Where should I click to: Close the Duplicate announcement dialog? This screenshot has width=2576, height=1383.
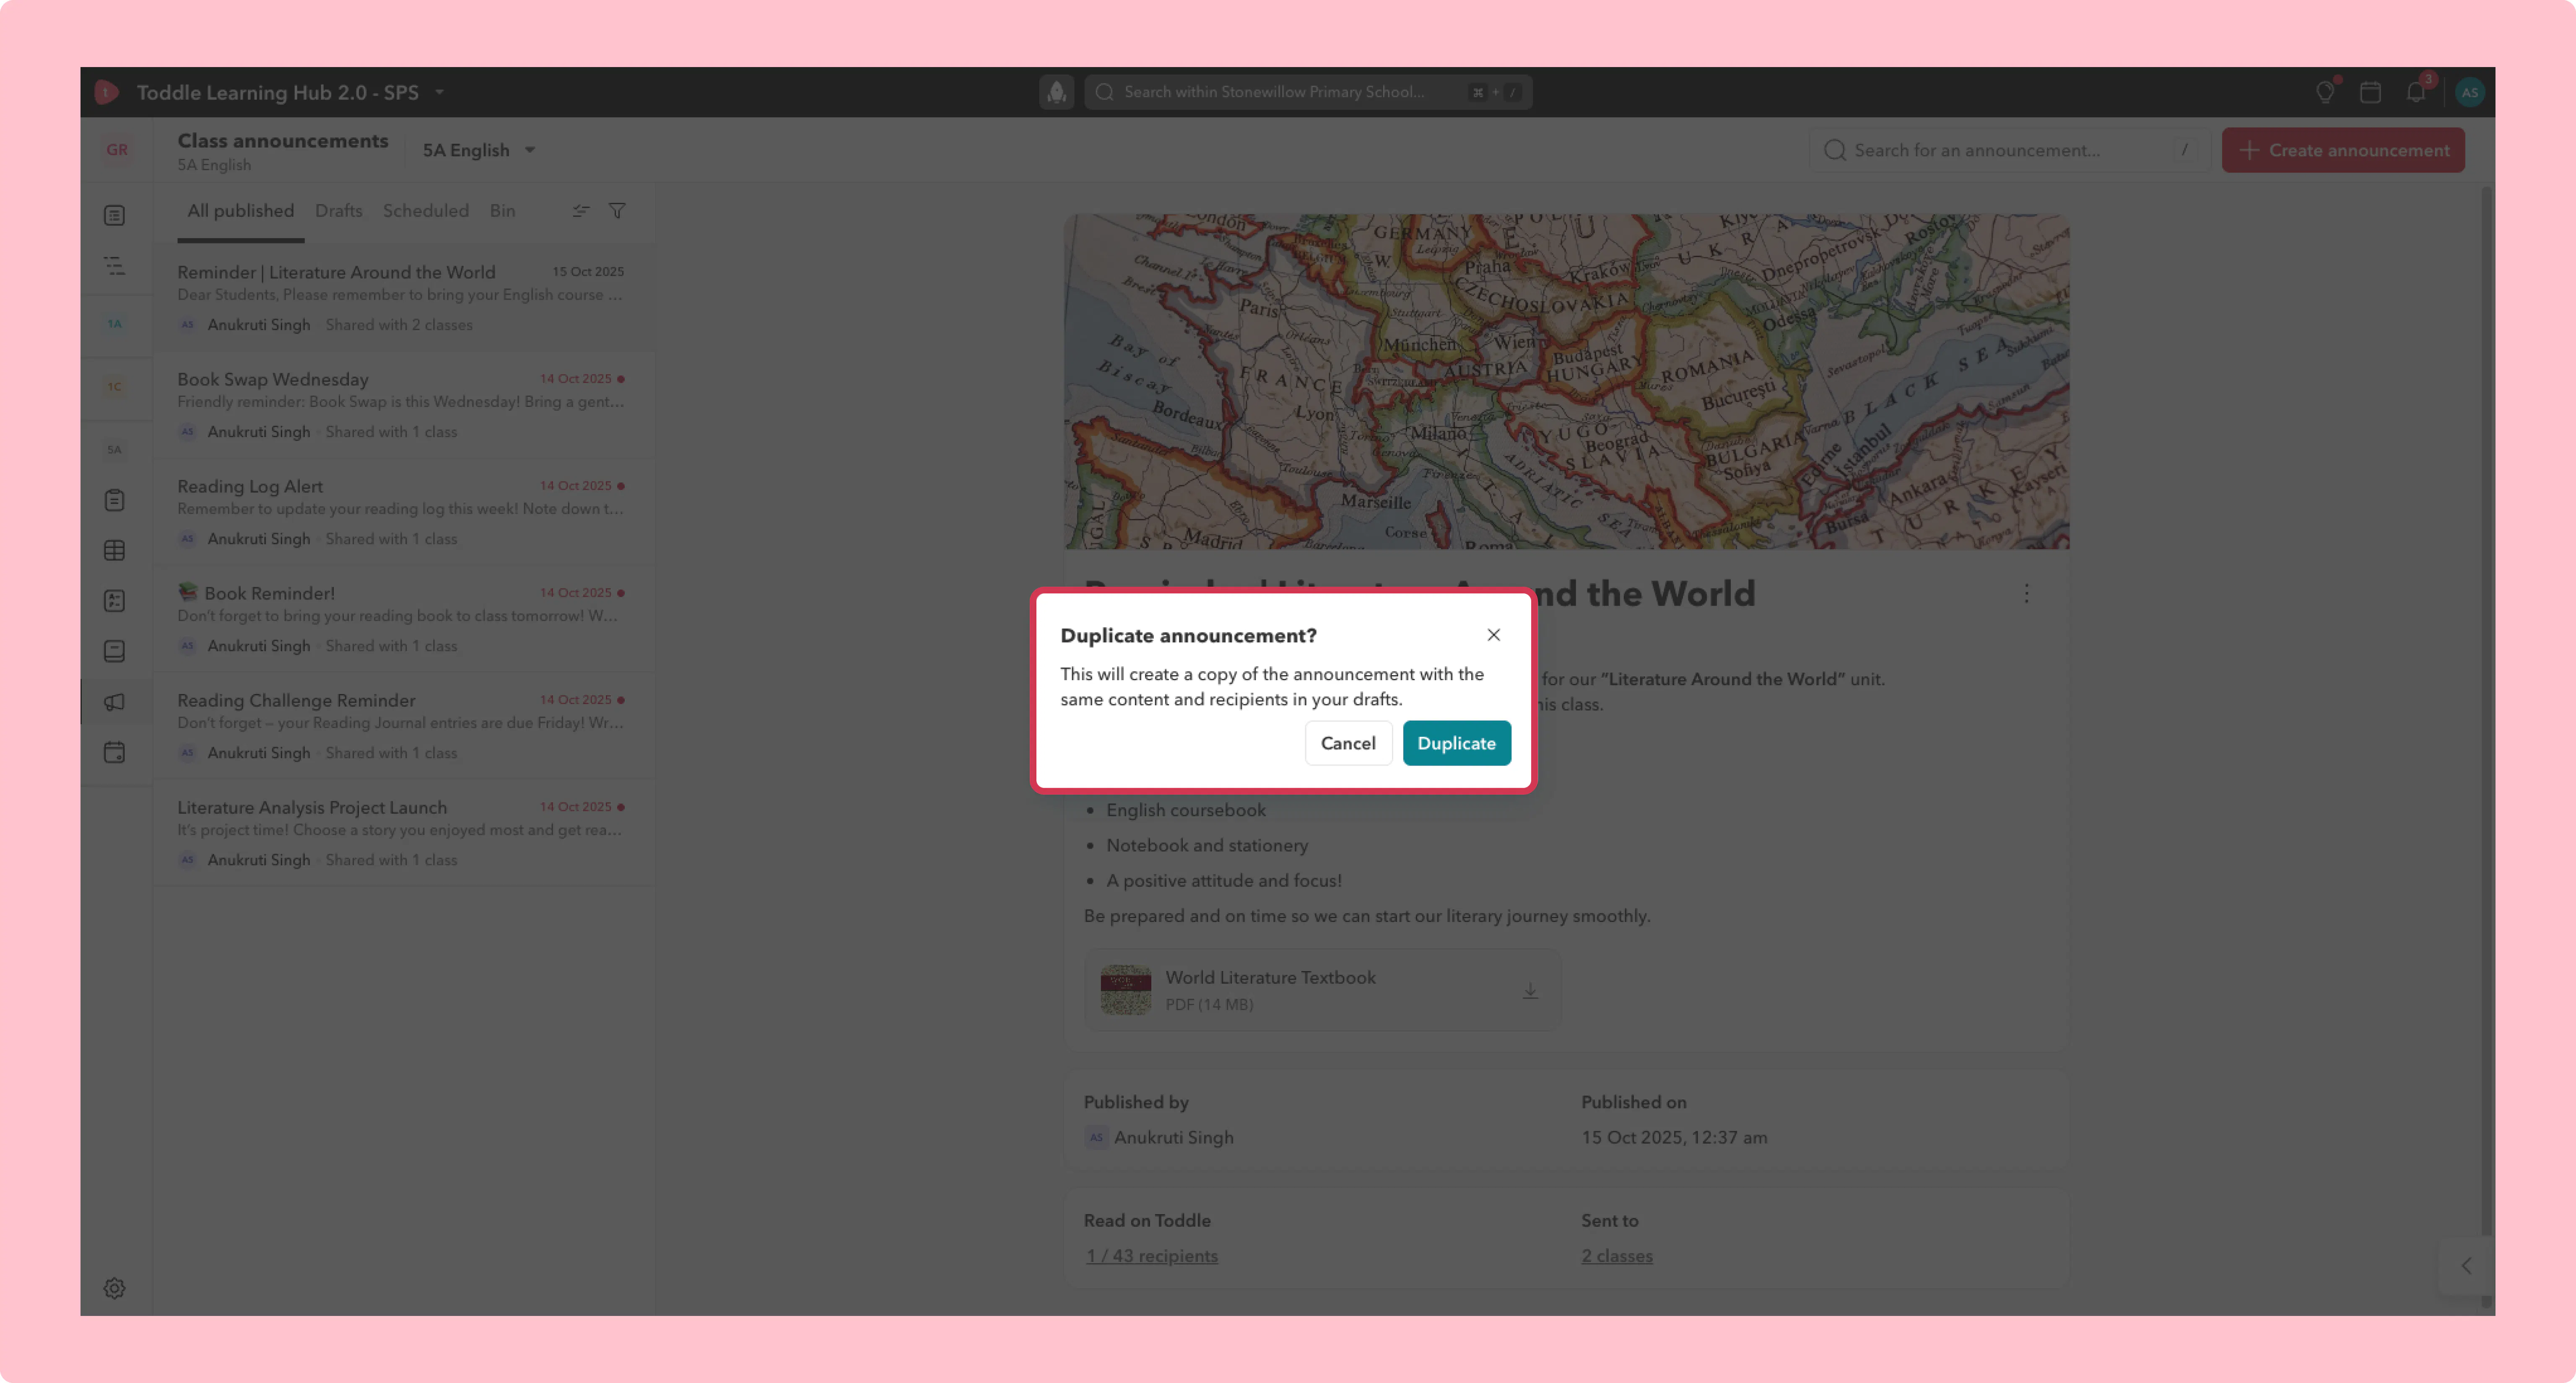pos(1493,635)
